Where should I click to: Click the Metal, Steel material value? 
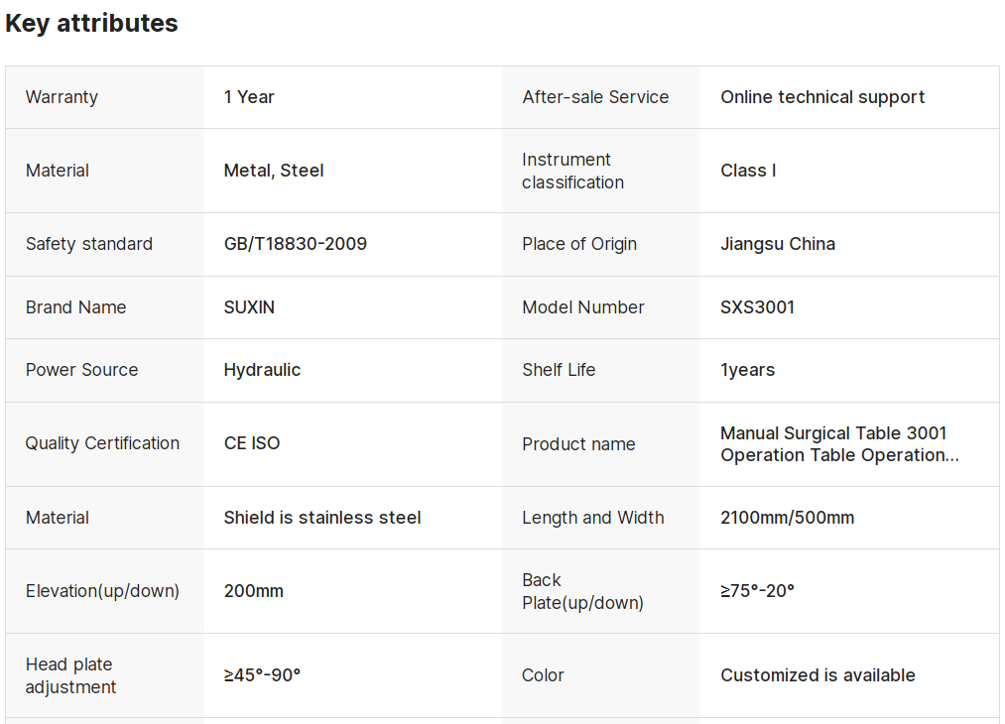(274, 171)
